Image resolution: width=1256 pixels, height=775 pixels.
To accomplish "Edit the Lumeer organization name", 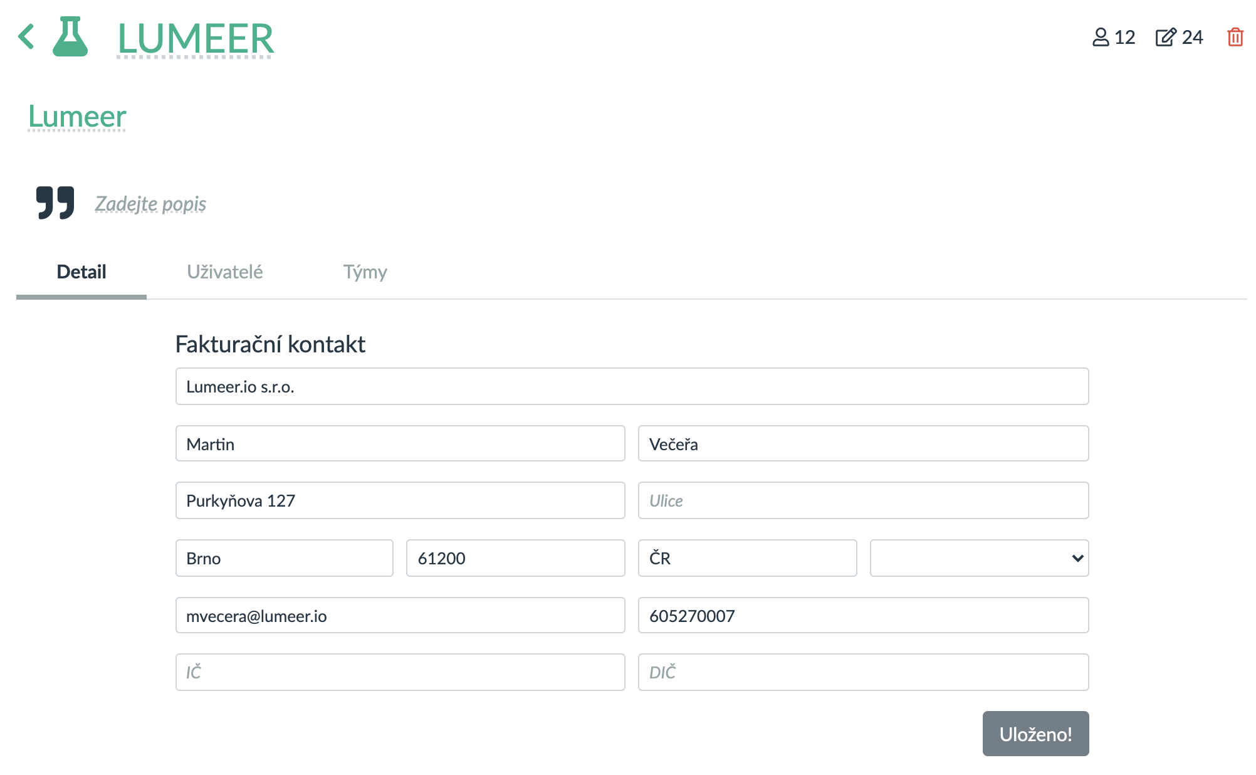I will [x=77, y=117].
